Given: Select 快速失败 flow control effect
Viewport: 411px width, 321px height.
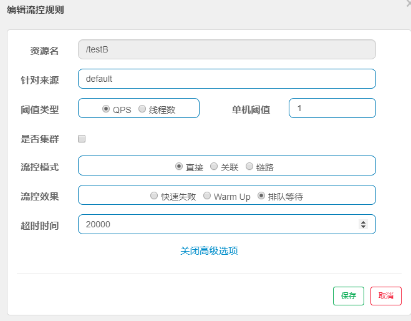Looking at the screenshot, I should [154, 195].
